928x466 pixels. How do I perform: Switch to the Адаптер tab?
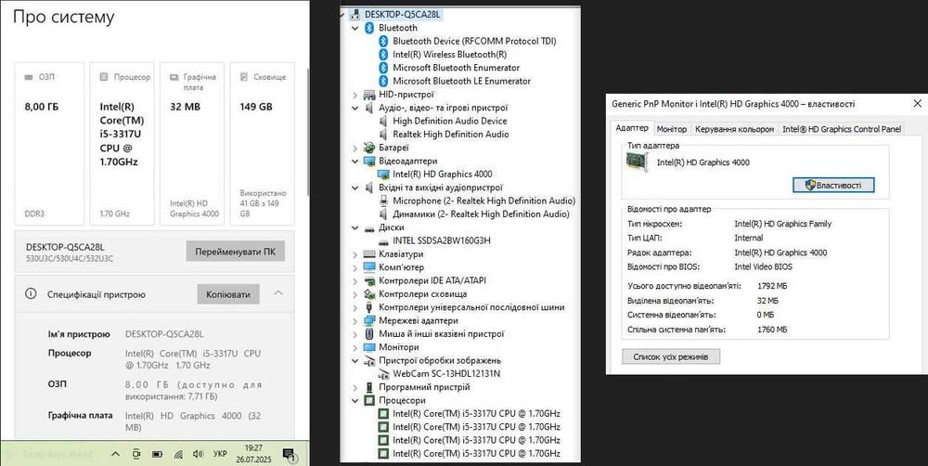(631, 128)
